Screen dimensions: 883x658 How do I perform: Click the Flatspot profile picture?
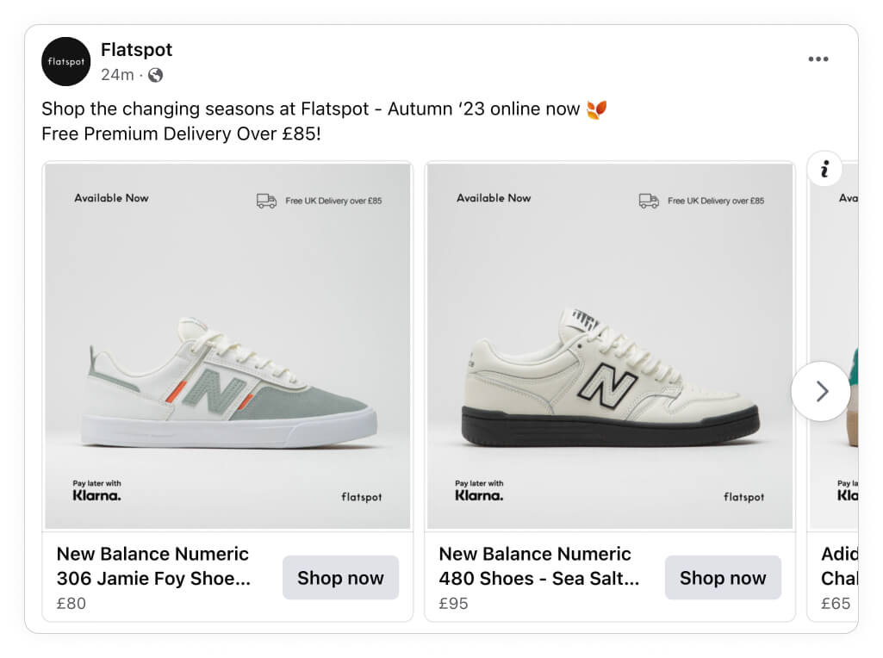tap(65, 61)
